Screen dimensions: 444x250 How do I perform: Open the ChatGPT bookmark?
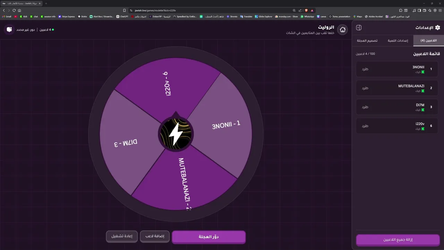coord(122,16)
